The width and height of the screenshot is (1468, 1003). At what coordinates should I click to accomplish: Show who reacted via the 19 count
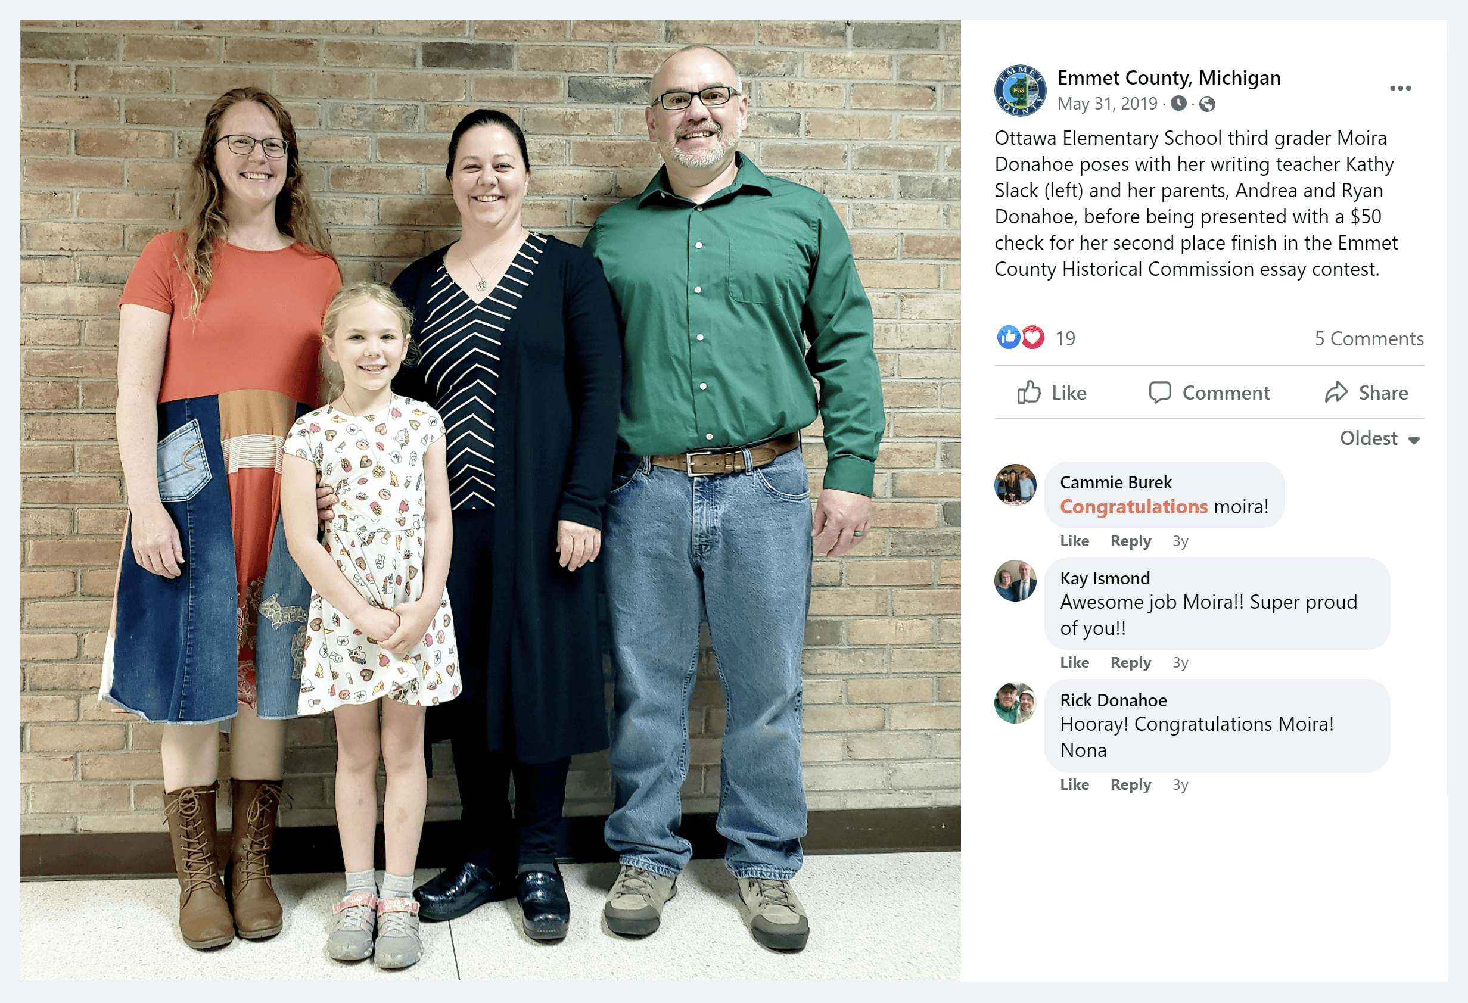pyautogui.click(x=1065, y=338)
